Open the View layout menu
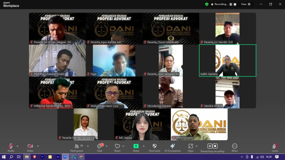The image size is (285, 160). click(245, 4)
